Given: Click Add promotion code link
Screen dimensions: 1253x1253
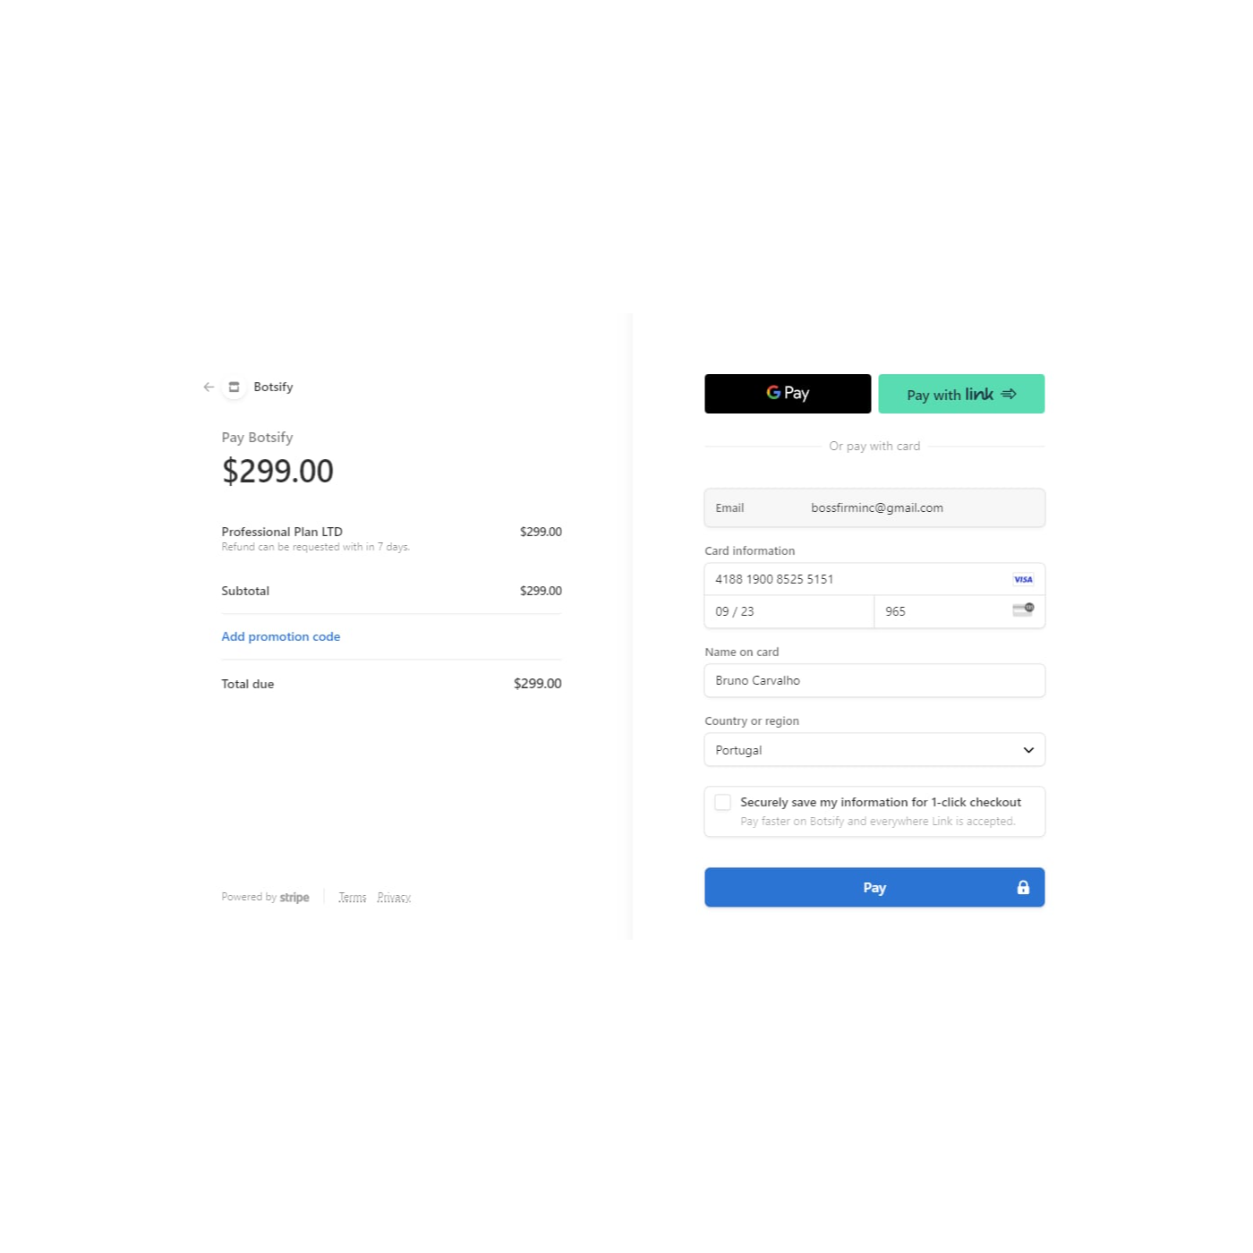Looking at the screenshot, I should click(x=281, y=637).
